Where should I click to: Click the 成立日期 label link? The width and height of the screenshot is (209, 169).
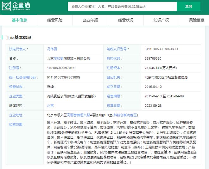113,87
